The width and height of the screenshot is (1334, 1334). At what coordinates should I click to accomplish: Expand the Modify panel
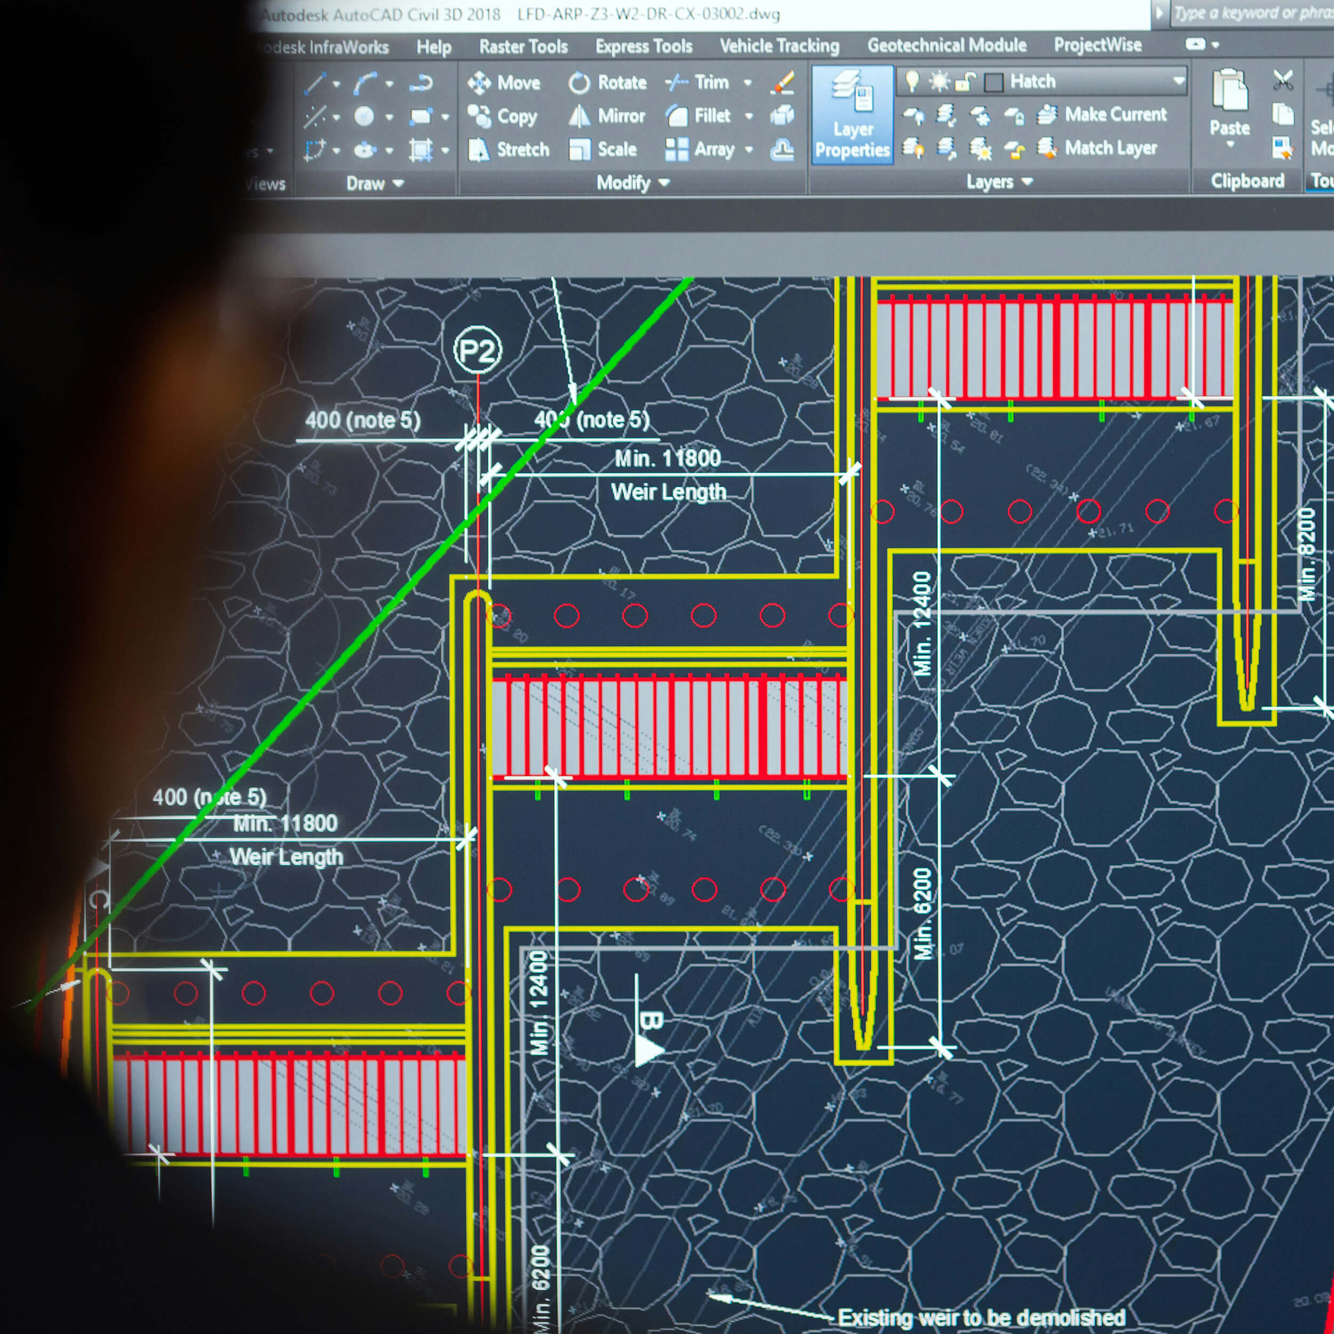pos(633,183)
